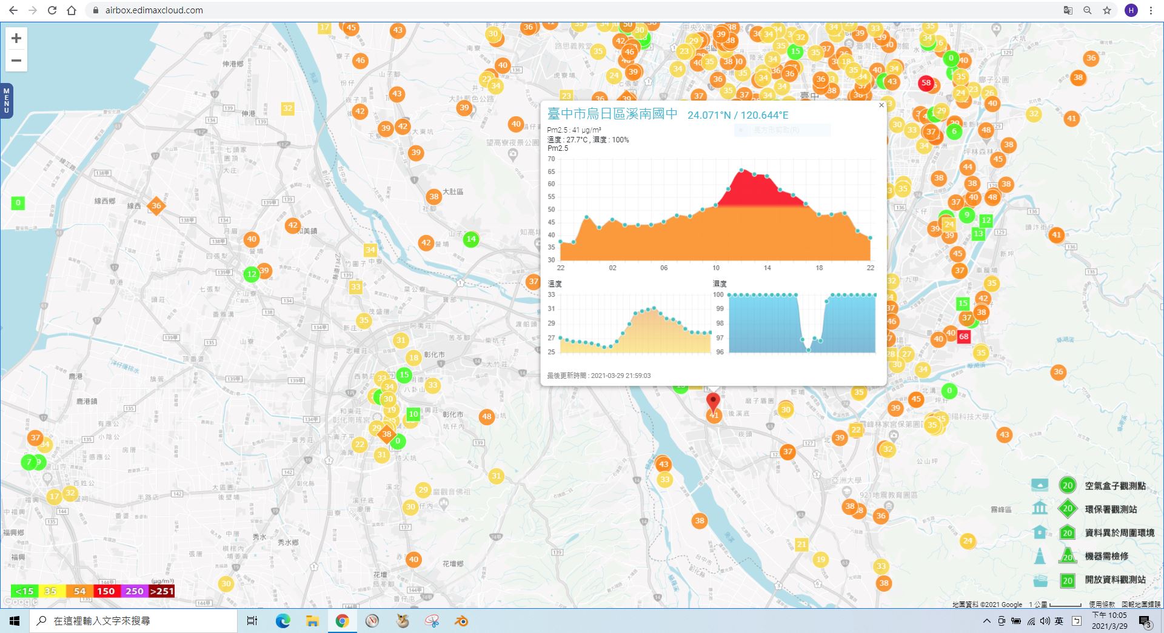Click the red 150 color scale swatch
Viewport: 1164px width, 633px height.
point(106,591)
